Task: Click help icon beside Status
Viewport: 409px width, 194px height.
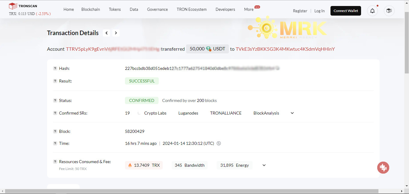Action: pos(55,100)
